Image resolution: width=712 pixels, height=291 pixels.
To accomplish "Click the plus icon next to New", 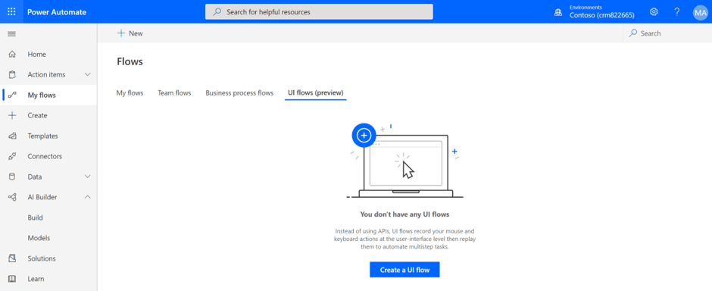I will tap(120, 33).
